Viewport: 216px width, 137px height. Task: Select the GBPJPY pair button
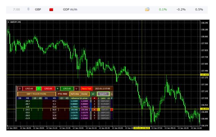tap(105, 110)
